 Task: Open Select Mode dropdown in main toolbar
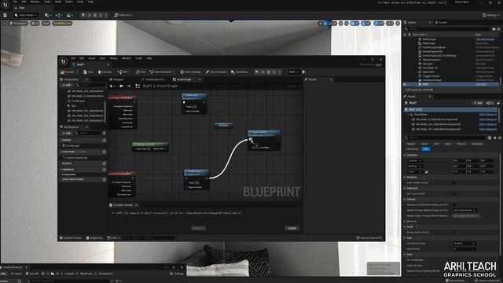coord(26,15)
